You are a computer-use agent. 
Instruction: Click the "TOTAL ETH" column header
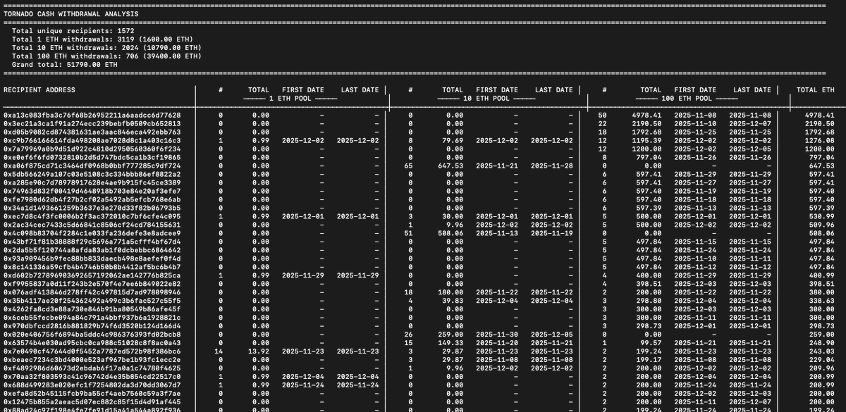coord(816,90)
